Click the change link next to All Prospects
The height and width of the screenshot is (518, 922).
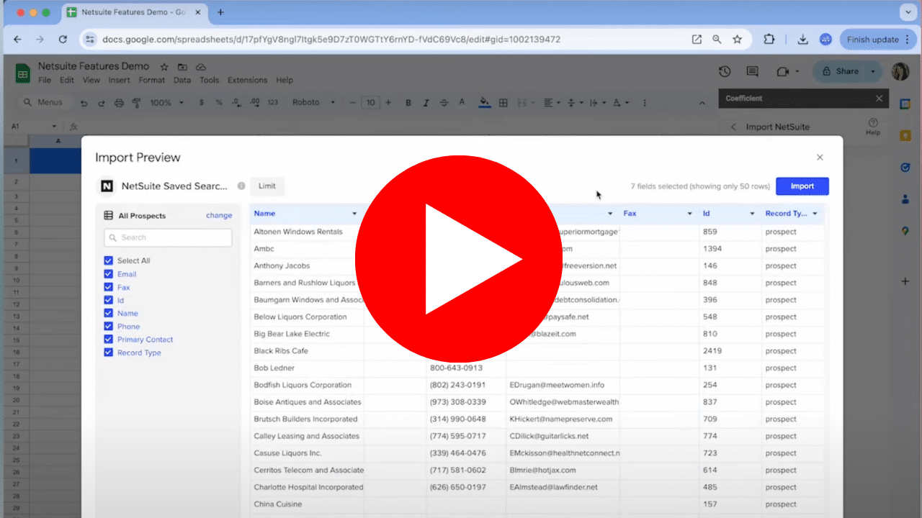[x=219, y=215]
